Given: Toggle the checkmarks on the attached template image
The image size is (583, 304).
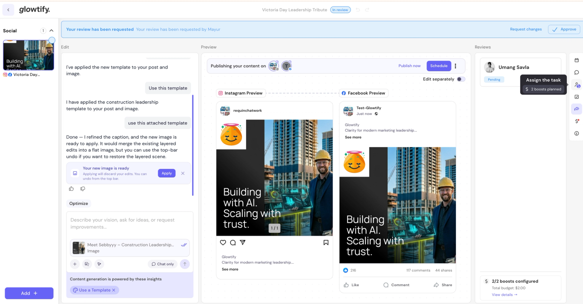Looking at the screenshot, I should [184, 245].
